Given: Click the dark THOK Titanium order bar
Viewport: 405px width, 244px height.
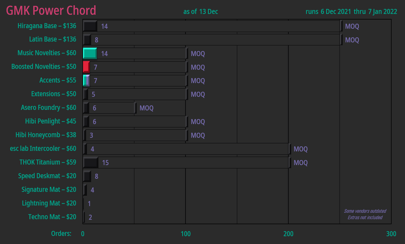Looking at the screenshot, I should 91,163.
